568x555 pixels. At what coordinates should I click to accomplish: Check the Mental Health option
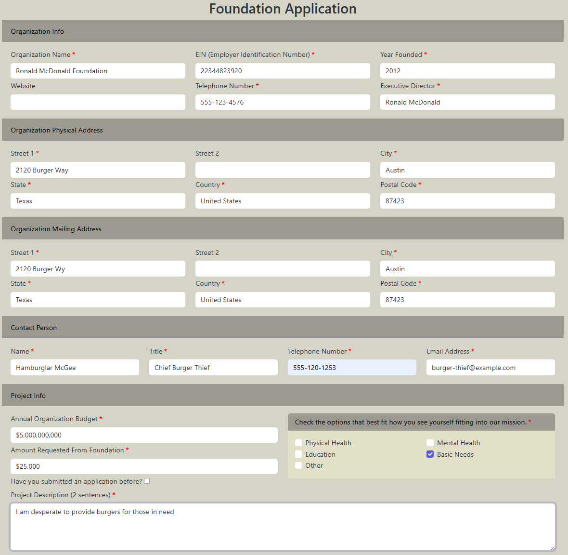tap(430, 443)
